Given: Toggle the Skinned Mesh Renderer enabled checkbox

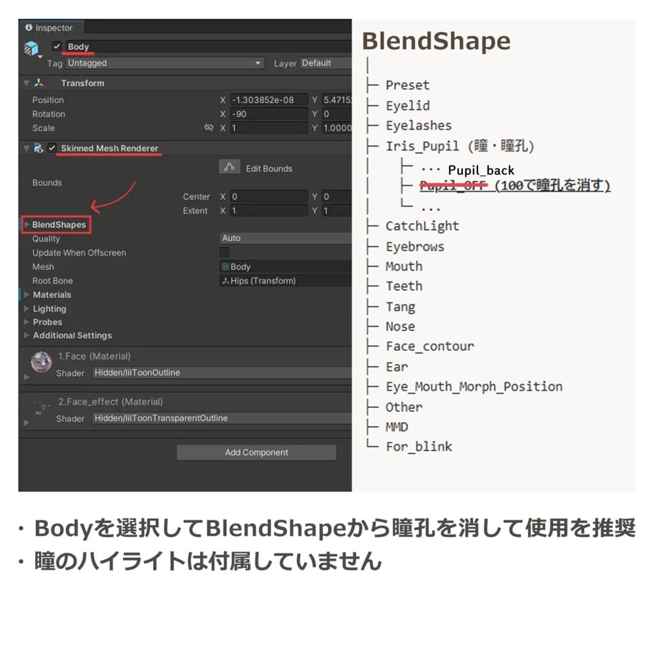Looking at the screenshot, I should coord(51,148).
